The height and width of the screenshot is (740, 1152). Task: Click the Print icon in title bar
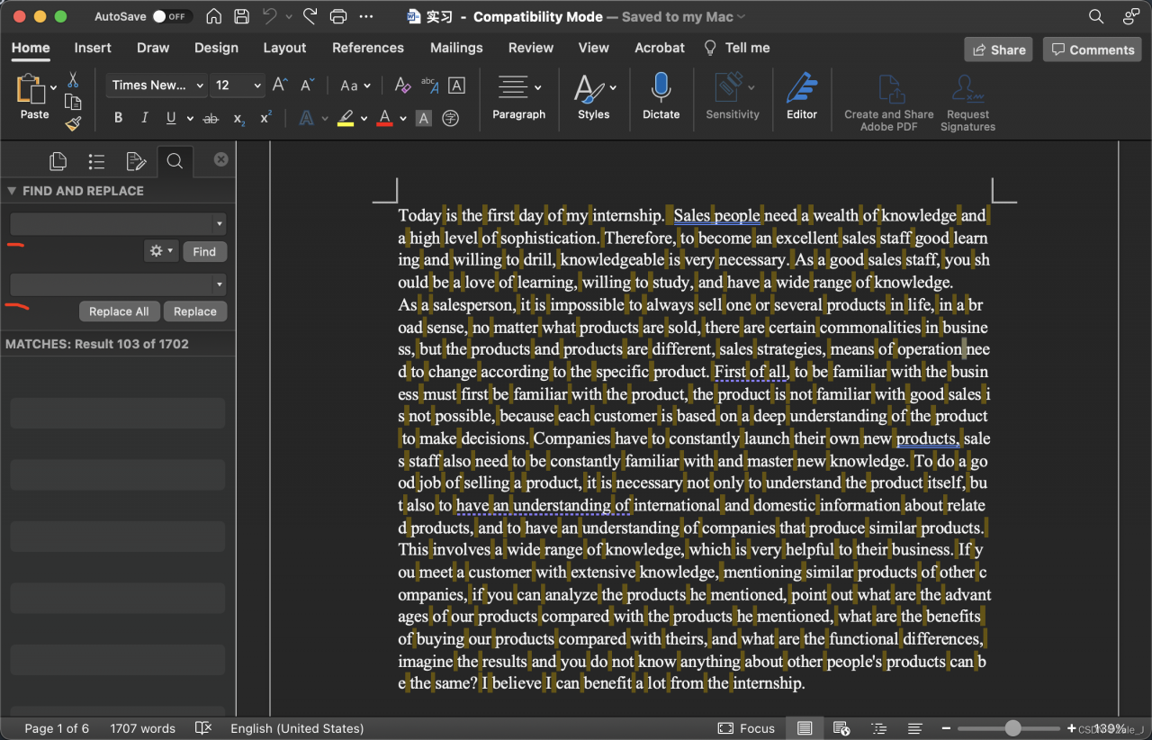point(338,16)
